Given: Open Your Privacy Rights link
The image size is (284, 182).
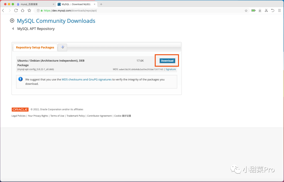Looking at the screenshot, I should click(38, 116).
